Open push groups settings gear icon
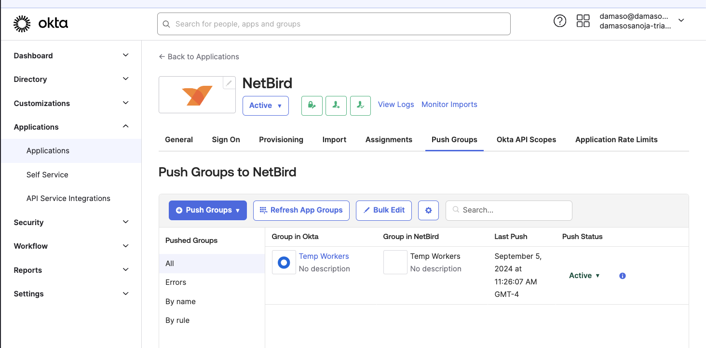The height and width of the screenshot is (348, 706). point(428,210)
